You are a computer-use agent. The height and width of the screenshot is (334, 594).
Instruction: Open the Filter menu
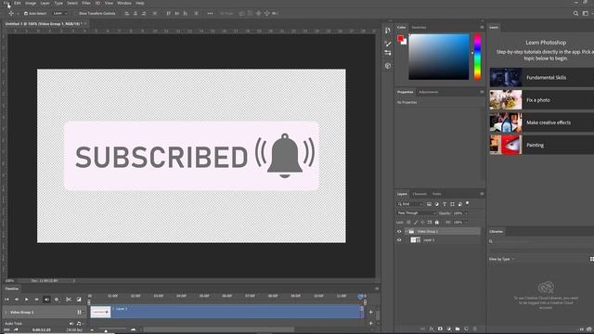[x=86, y=3]
